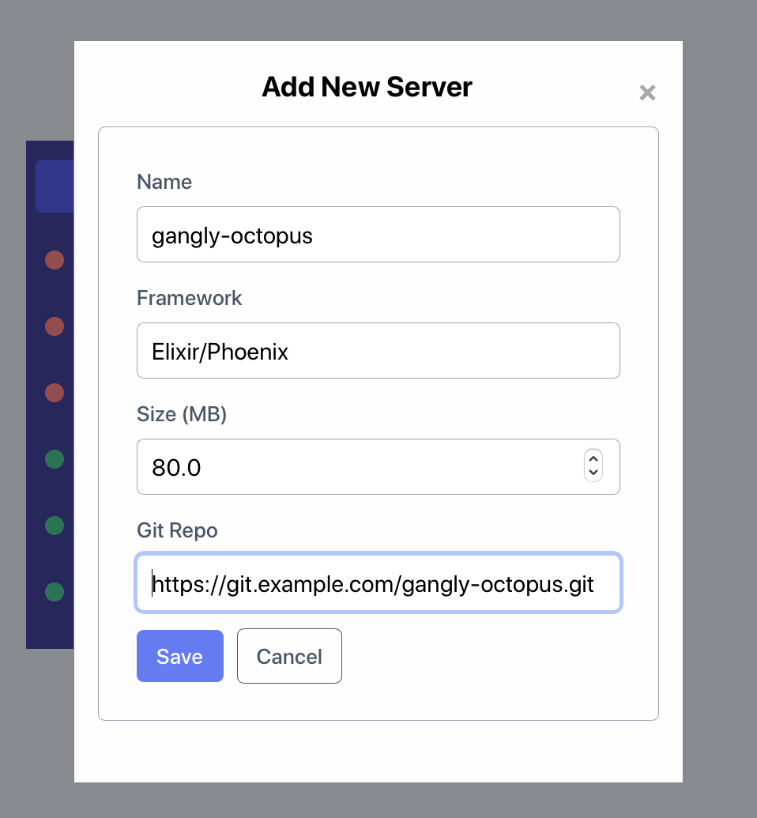The width and height of the screenshot is (757, 818).
Task: Click the Git Repo label
Action: pos(177,530)
